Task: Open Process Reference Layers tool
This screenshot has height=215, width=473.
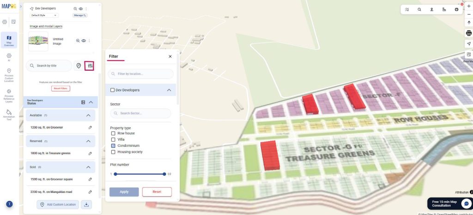Action: [9, 96]
